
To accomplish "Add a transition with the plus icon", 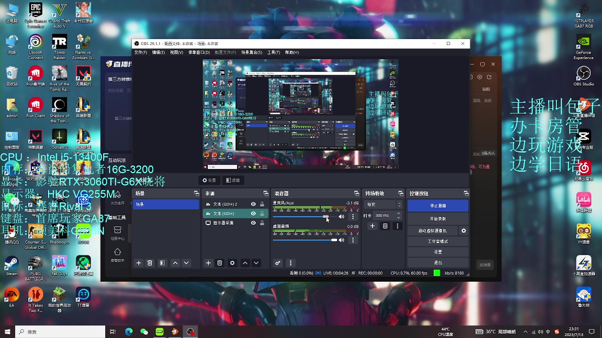I will pyautogui.click(x=372, y=226).
